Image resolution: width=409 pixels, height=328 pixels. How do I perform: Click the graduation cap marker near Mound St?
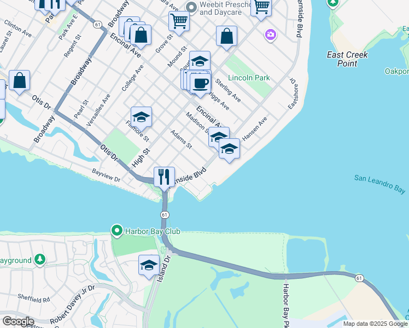(200, 62)
